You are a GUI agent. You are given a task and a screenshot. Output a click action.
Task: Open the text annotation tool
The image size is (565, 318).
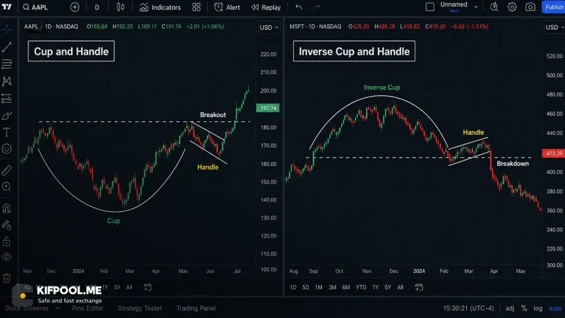point(6,133)
